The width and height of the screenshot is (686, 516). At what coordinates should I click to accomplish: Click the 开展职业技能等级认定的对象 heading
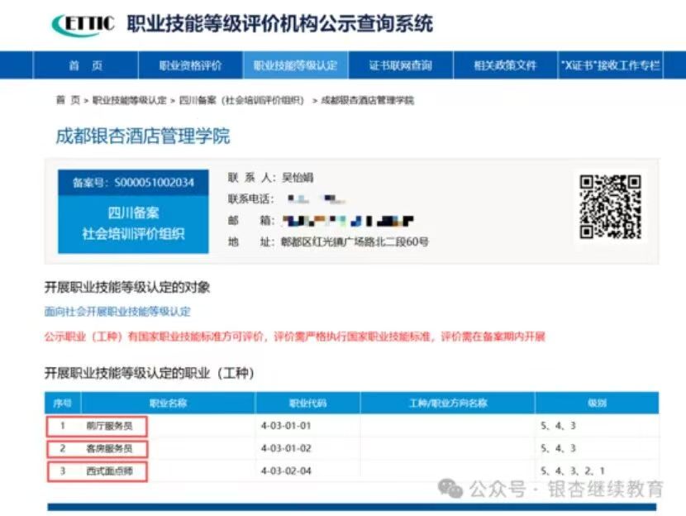(x=127, y=288)
